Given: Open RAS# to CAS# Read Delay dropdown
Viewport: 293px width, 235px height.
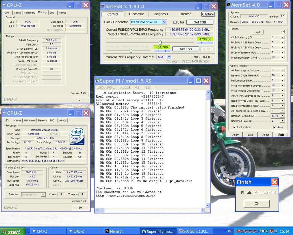Looking at the screenshot, I should click(282, 42).
